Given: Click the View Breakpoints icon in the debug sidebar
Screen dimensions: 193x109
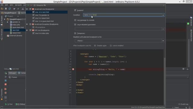Looking at the screenshot, I should 5,89.
